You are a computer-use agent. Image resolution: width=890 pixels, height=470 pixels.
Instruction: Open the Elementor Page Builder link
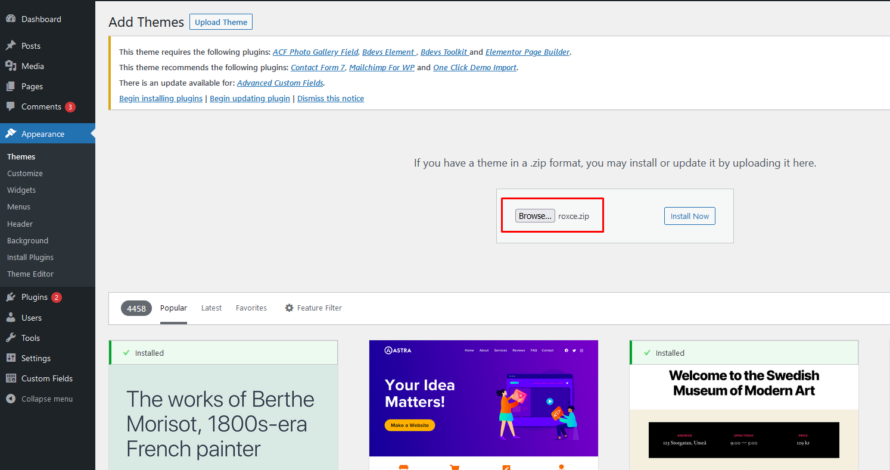click(x=527, y=52)
